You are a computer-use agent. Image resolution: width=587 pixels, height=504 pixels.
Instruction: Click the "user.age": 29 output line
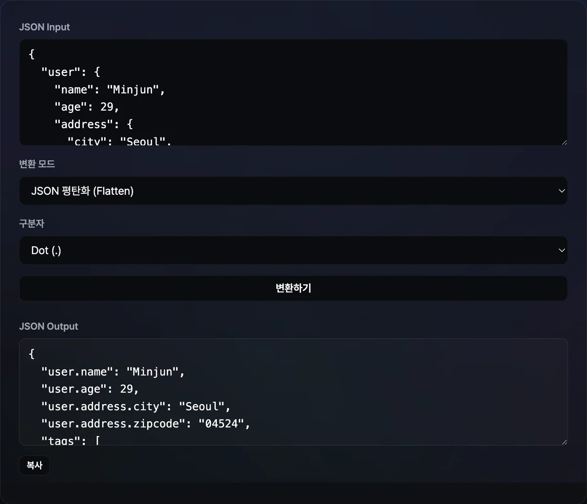[90, 389]
